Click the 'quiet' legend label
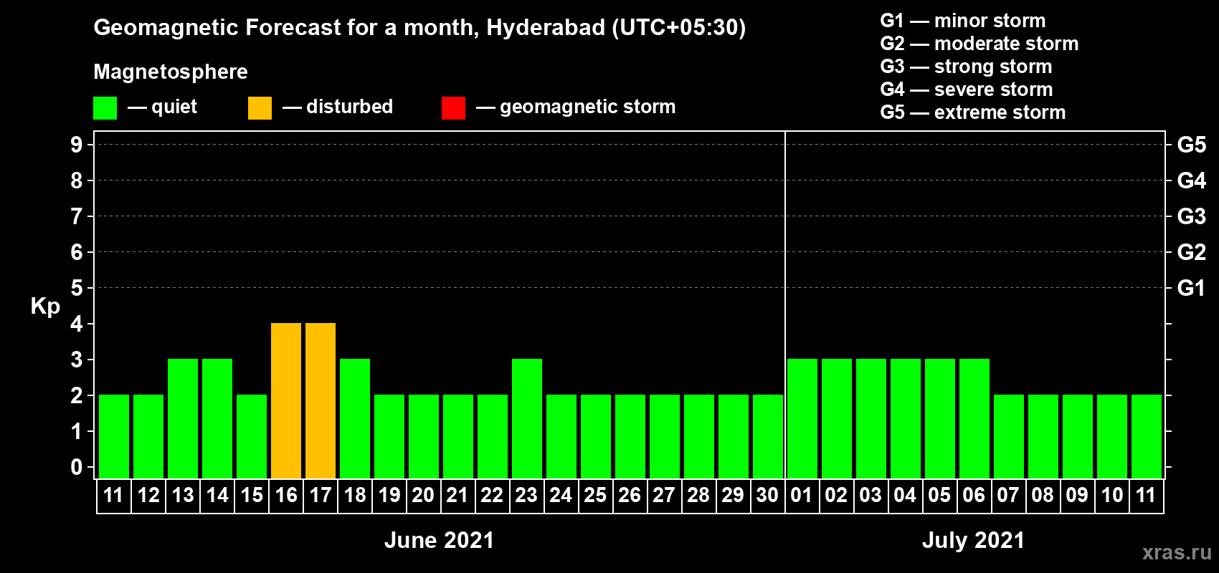Screen dimensions: 1219x573 174,107
